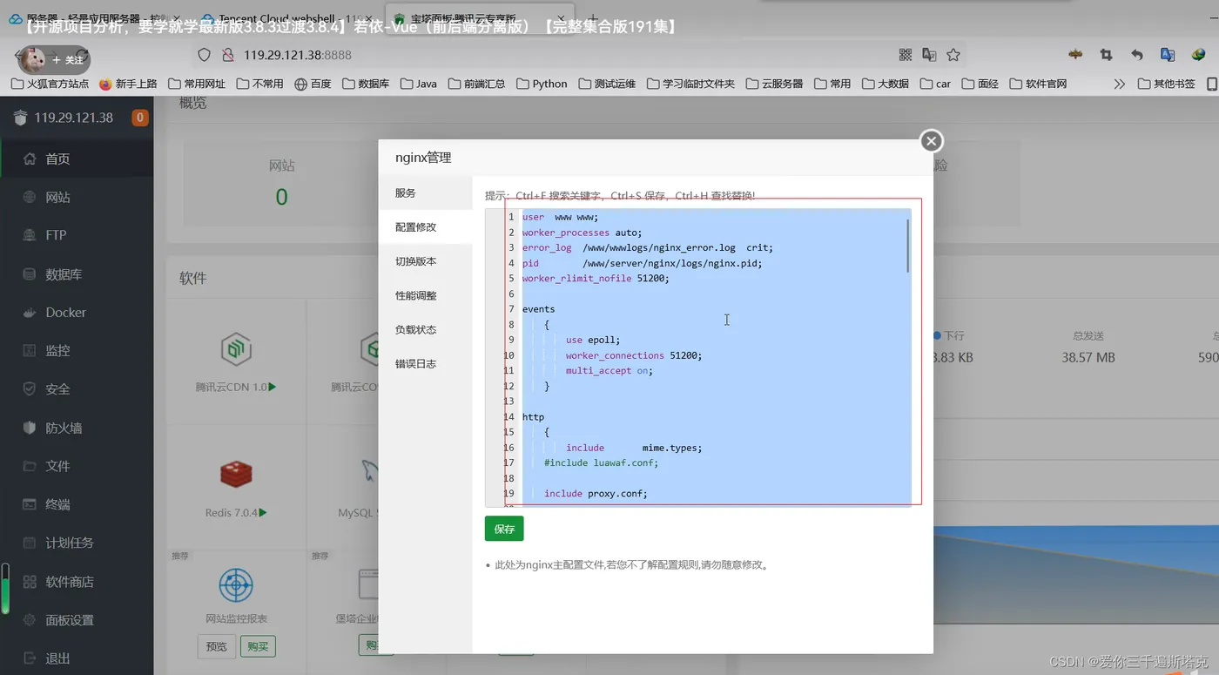Click the code line 'worker_processes auto;'
This screenshot has width=1219, height=675.
[582, 233]
